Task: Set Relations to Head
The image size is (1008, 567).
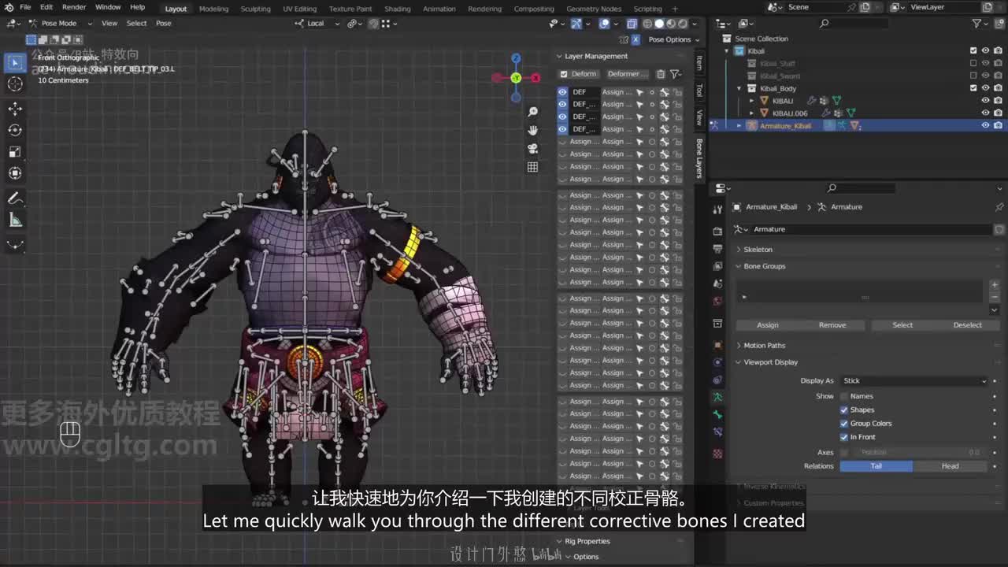Action: coord(951,466)
